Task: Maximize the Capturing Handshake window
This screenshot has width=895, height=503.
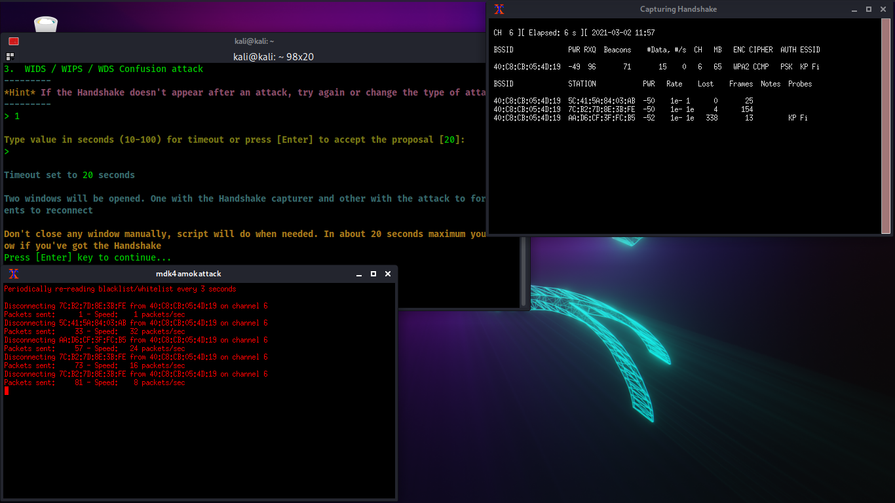Action: [x=869, y=9]
